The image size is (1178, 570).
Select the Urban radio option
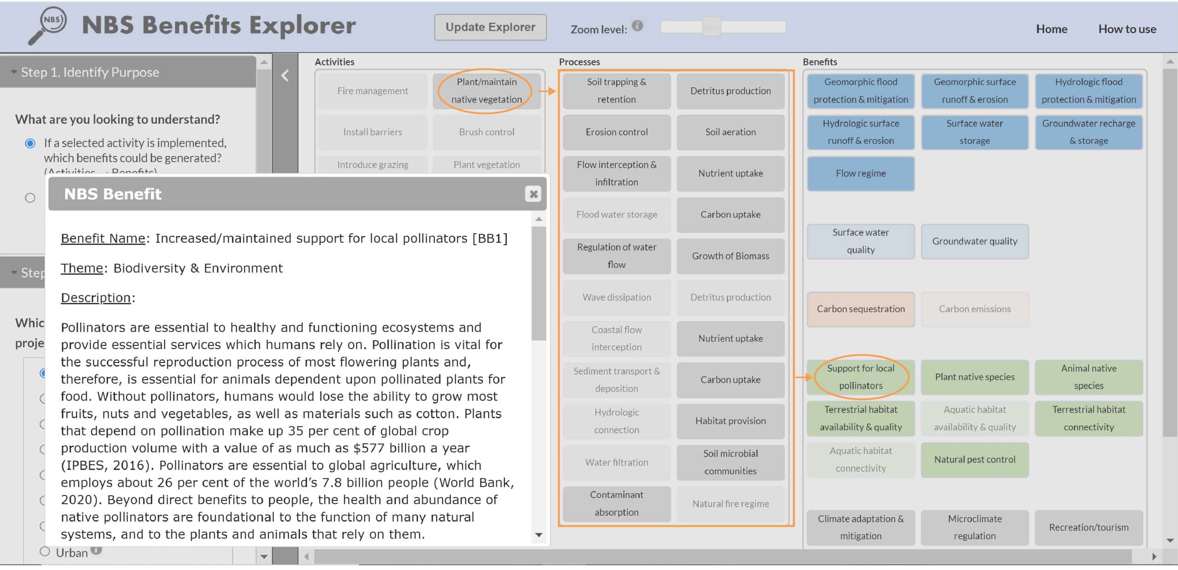click(45, 551)
